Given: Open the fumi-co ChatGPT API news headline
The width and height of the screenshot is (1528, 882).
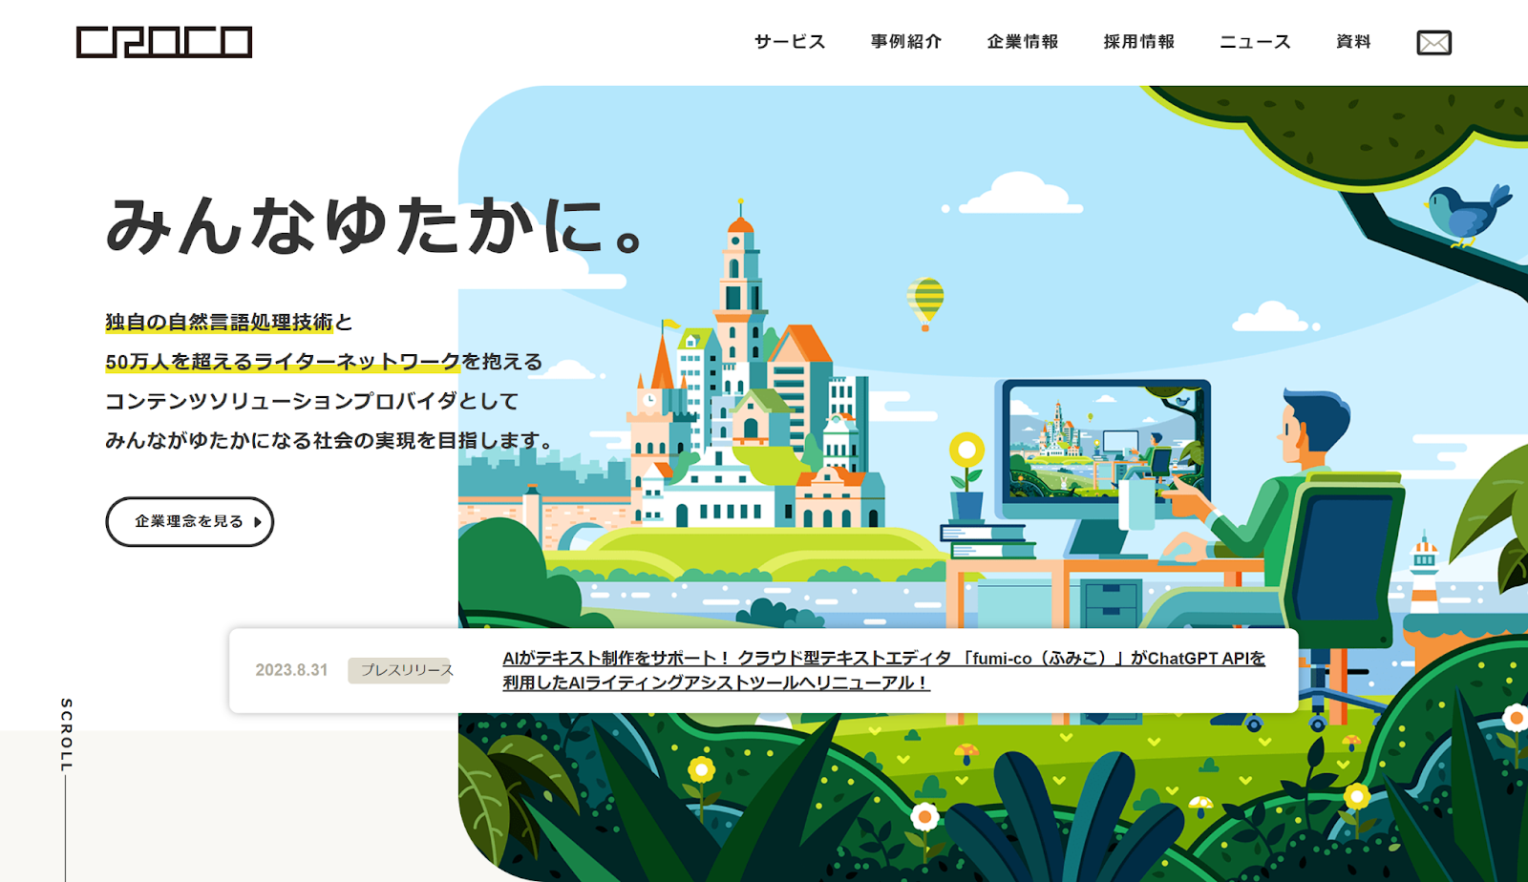Looking at the screenshot, I should point(883,670).
